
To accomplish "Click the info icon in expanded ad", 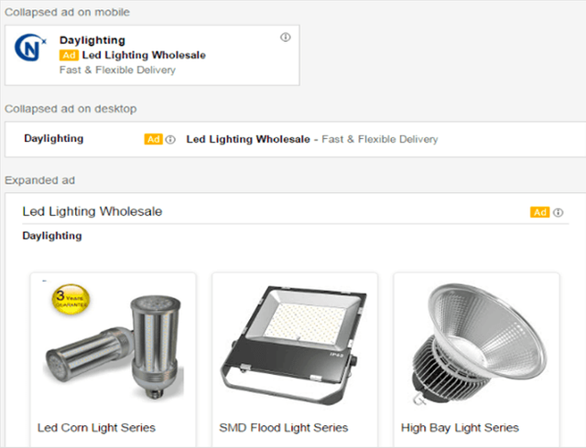I will (558, 212).
